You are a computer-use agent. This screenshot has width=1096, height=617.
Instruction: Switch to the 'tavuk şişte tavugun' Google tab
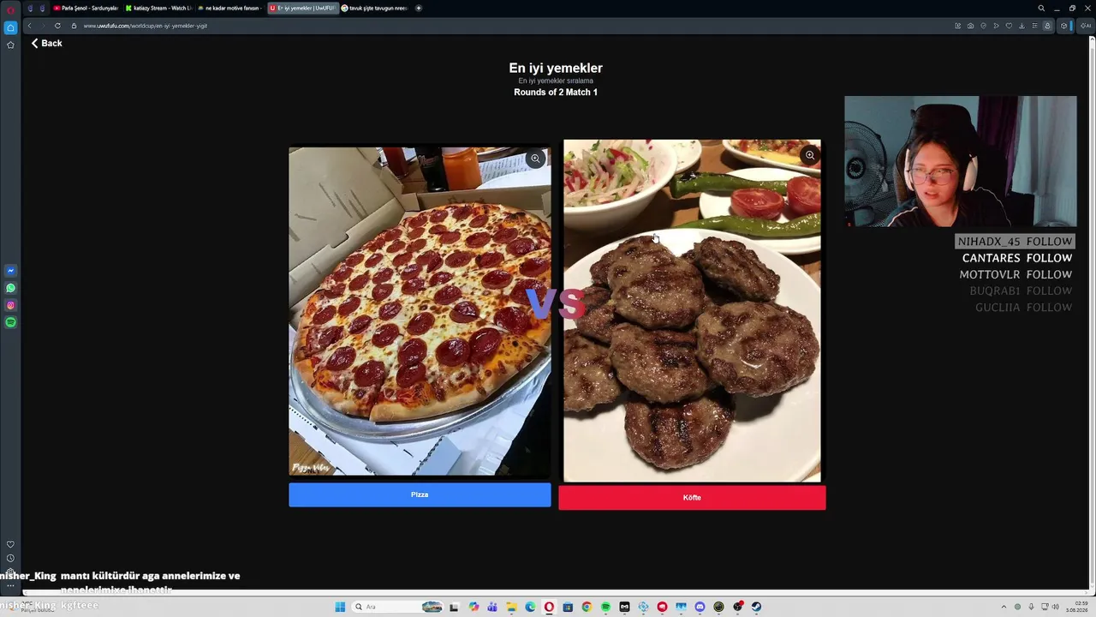(x=375, y=8)
